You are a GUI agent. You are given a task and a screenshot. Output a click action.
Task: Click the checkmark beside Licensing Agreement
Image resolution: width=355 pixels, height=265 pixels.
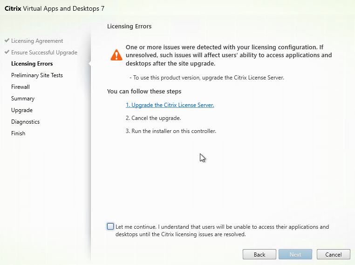(7, 40)
